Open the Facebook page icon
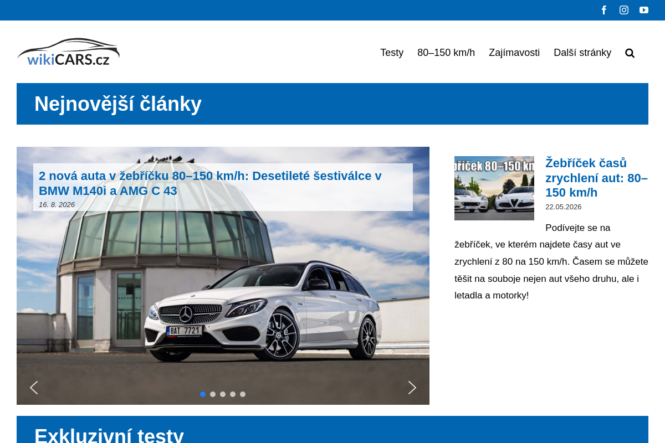The image size is (665, 443). (604, 10)
